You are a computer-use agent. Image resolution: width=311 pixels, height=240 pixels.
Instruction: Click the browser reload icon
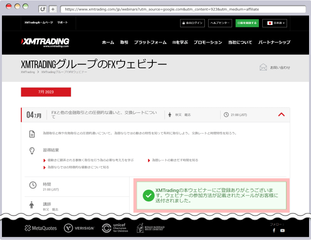pyautogui.click(x=42, y=9)
